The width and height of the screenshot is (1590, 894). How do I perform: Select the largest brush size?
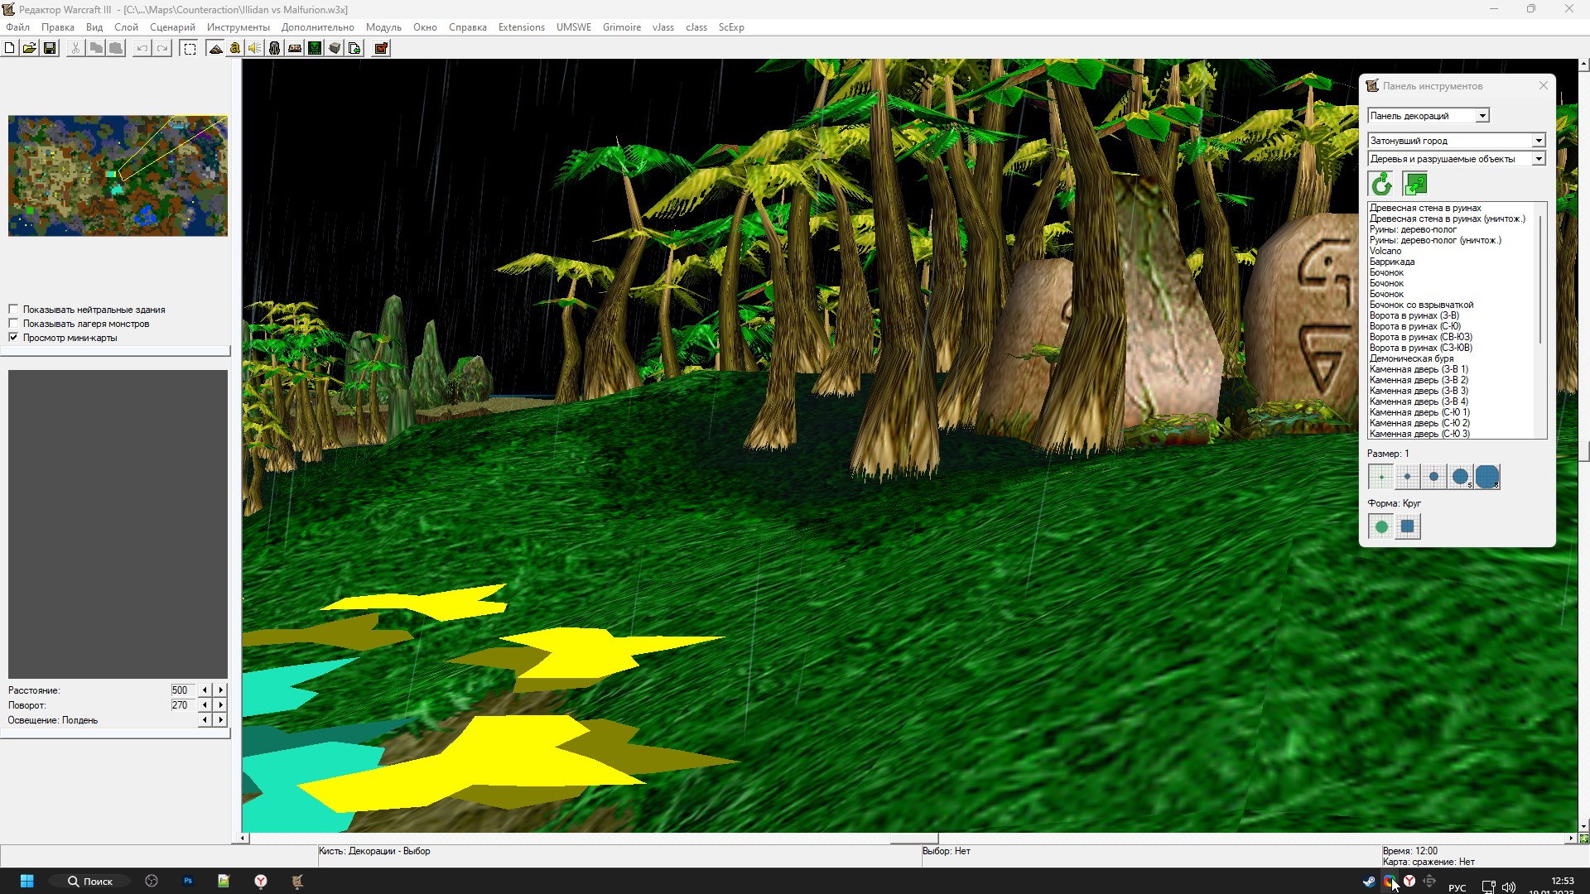click(1487, 477)
